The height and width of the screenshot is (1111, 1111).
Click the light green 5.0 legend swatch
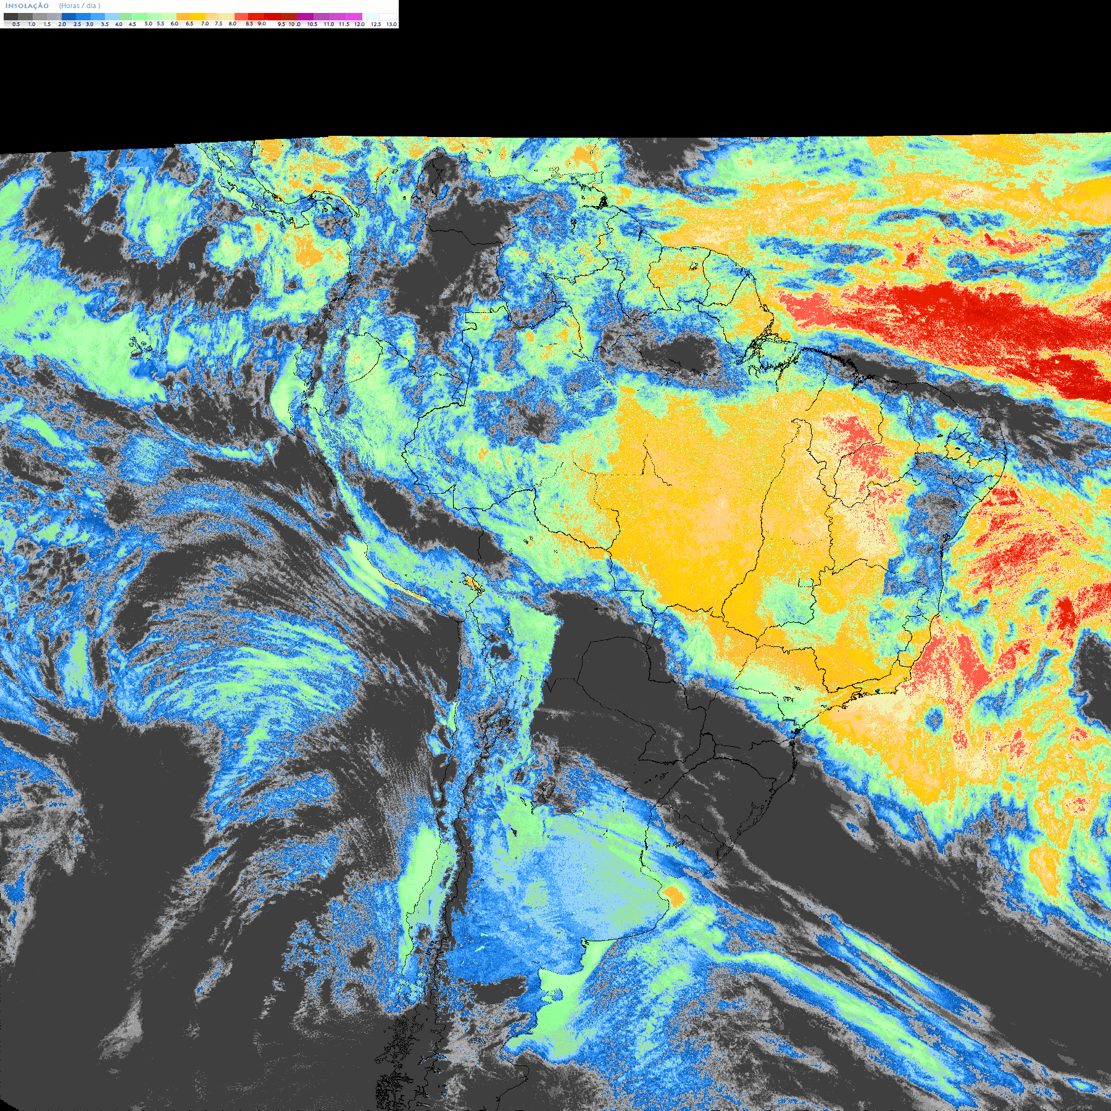coord(140,17)
